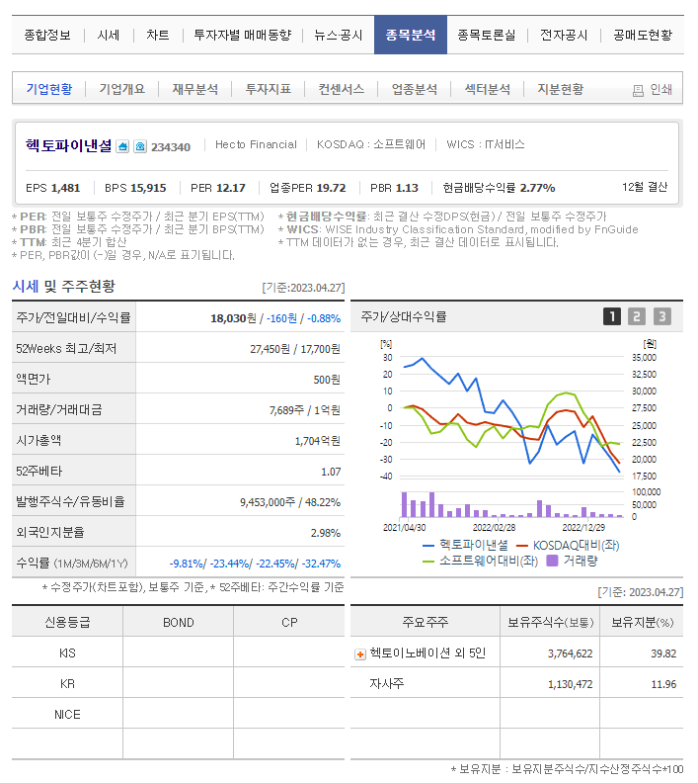Open the 종합정보 tab
This screenshot has width=698, height=783.
[x=47, y=35]
